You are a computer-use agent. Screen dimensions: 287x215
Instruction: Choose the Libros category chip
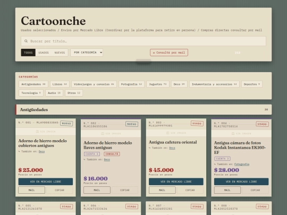(x=60, y=84)
